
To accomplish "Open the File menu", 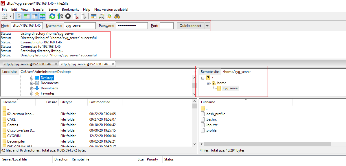I will (x=4, y=10).
